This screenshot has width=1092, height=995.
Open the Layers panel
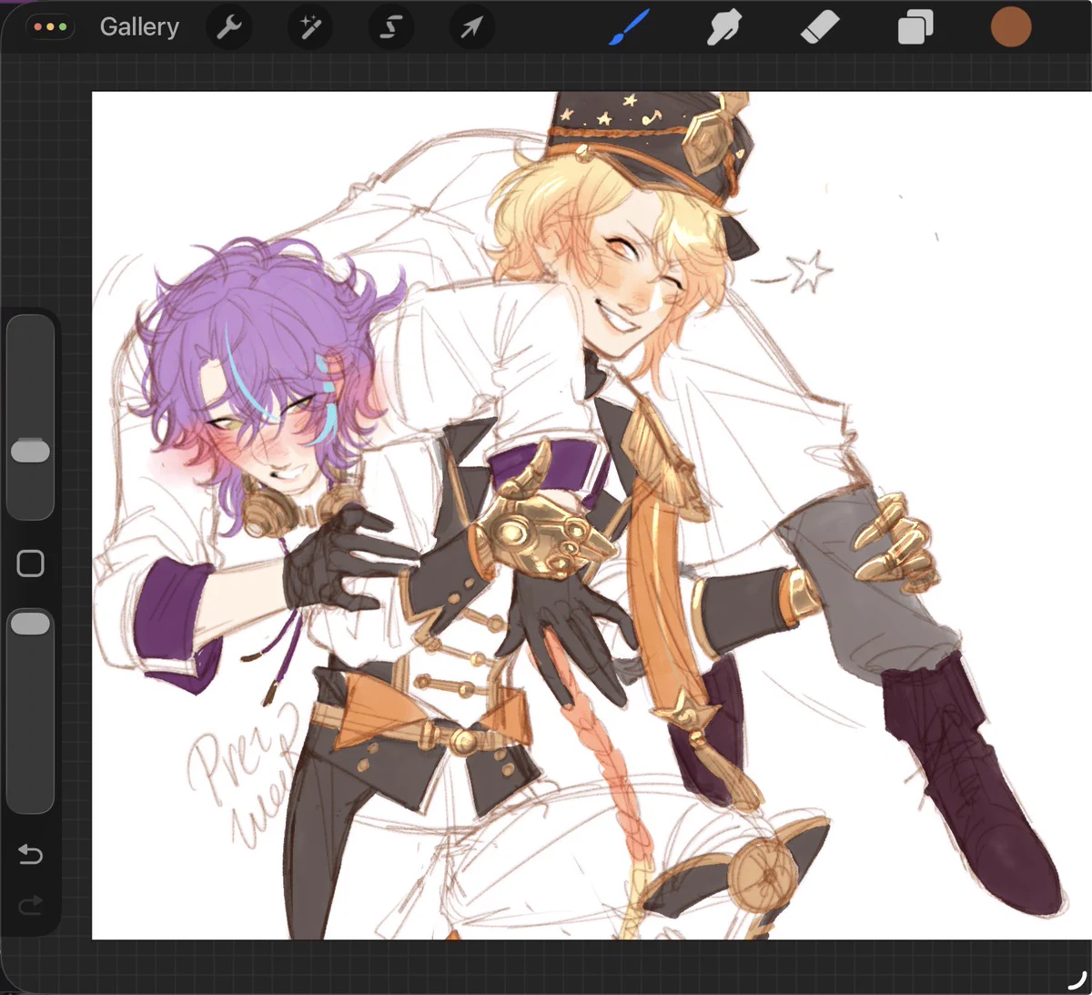point(915,27)
